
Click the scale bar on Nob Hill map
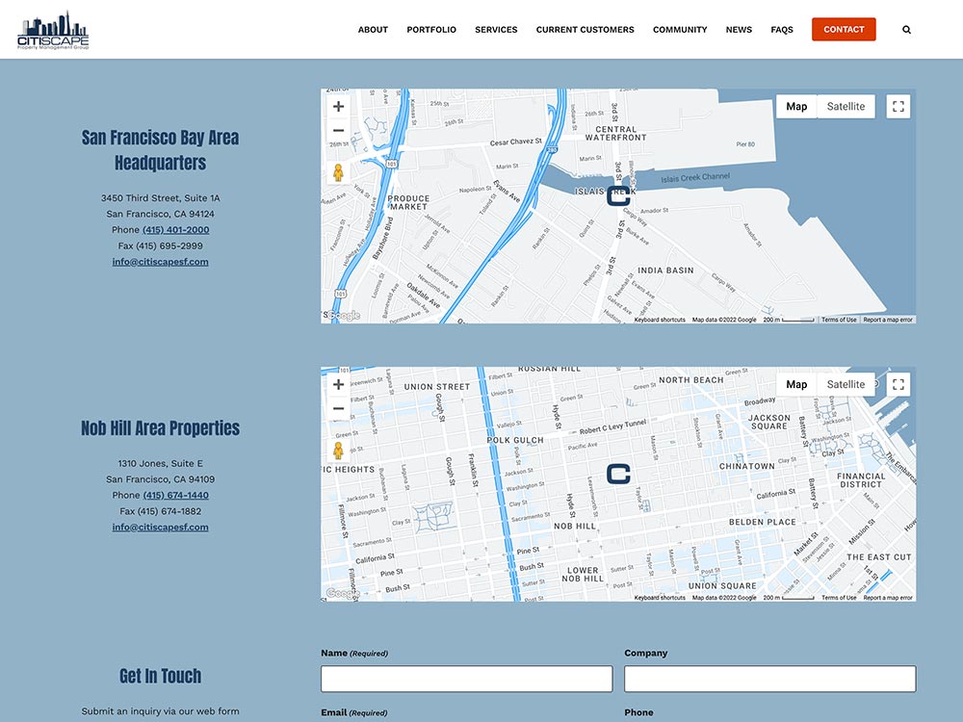(790, 598)
